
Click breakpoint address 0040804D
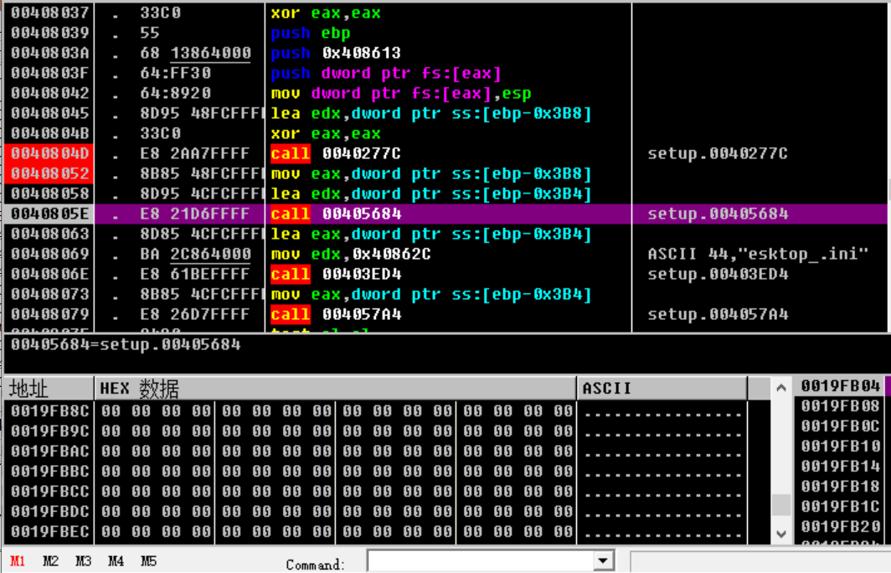pyautogui.click(x=50, y=153)
